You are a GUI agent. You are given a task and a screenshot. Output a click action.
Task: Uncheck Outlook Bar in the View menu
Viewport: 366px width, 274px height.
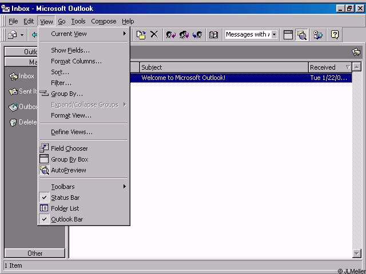click(84, 219)
